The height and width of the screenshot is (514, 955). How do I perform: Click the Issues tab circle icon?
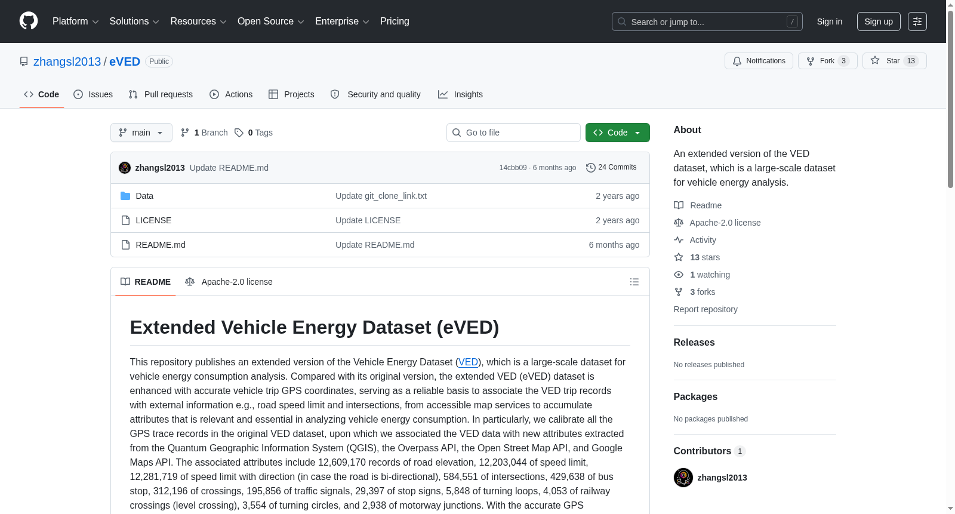pos(78,94)
